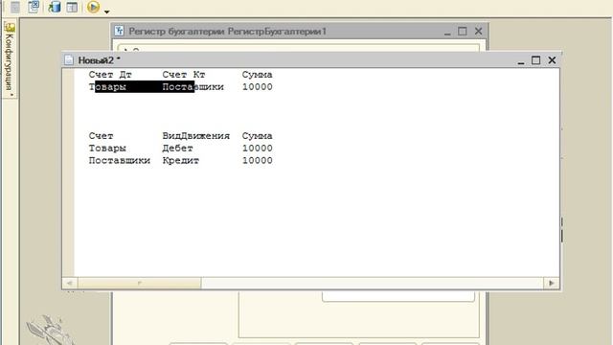Click the 10000 value in the Кредит row
The image size is (613, 345).
tap(258, 160)
